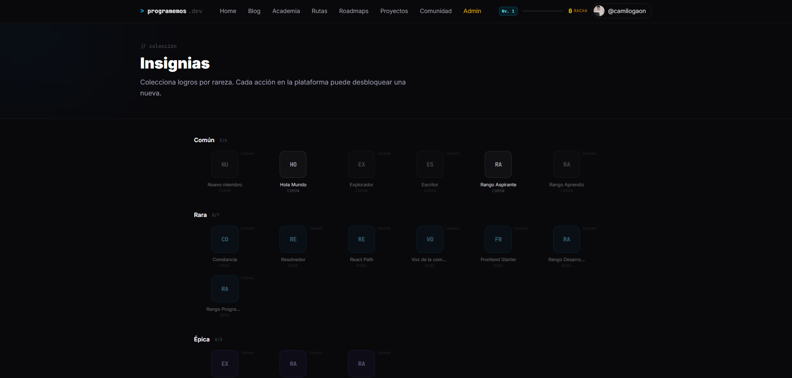Select the Voz de la com... badge icon
The image size is (792, 378).
[430, 239]
